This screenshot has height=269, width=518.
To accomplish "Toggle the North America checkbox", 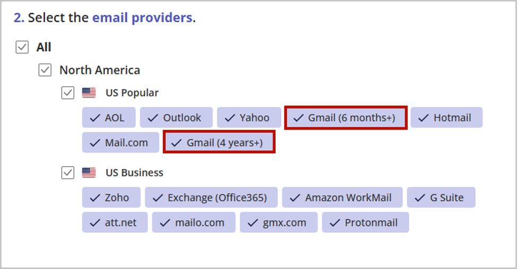I will click(45, 70).
